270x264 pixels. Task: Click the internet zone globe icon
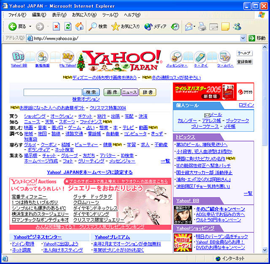click(x=218, y=258)
